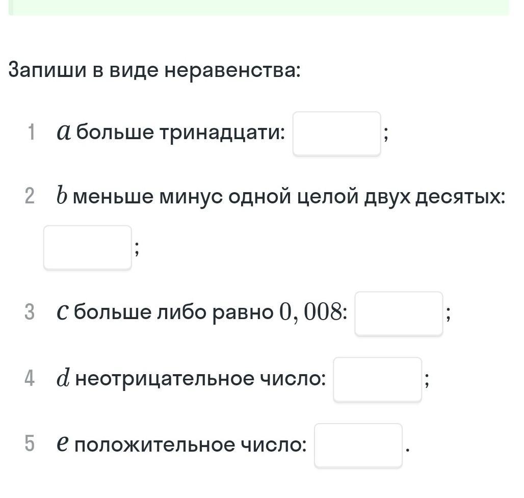
Task: Click the light green banner at top
Action: [259, 7]
